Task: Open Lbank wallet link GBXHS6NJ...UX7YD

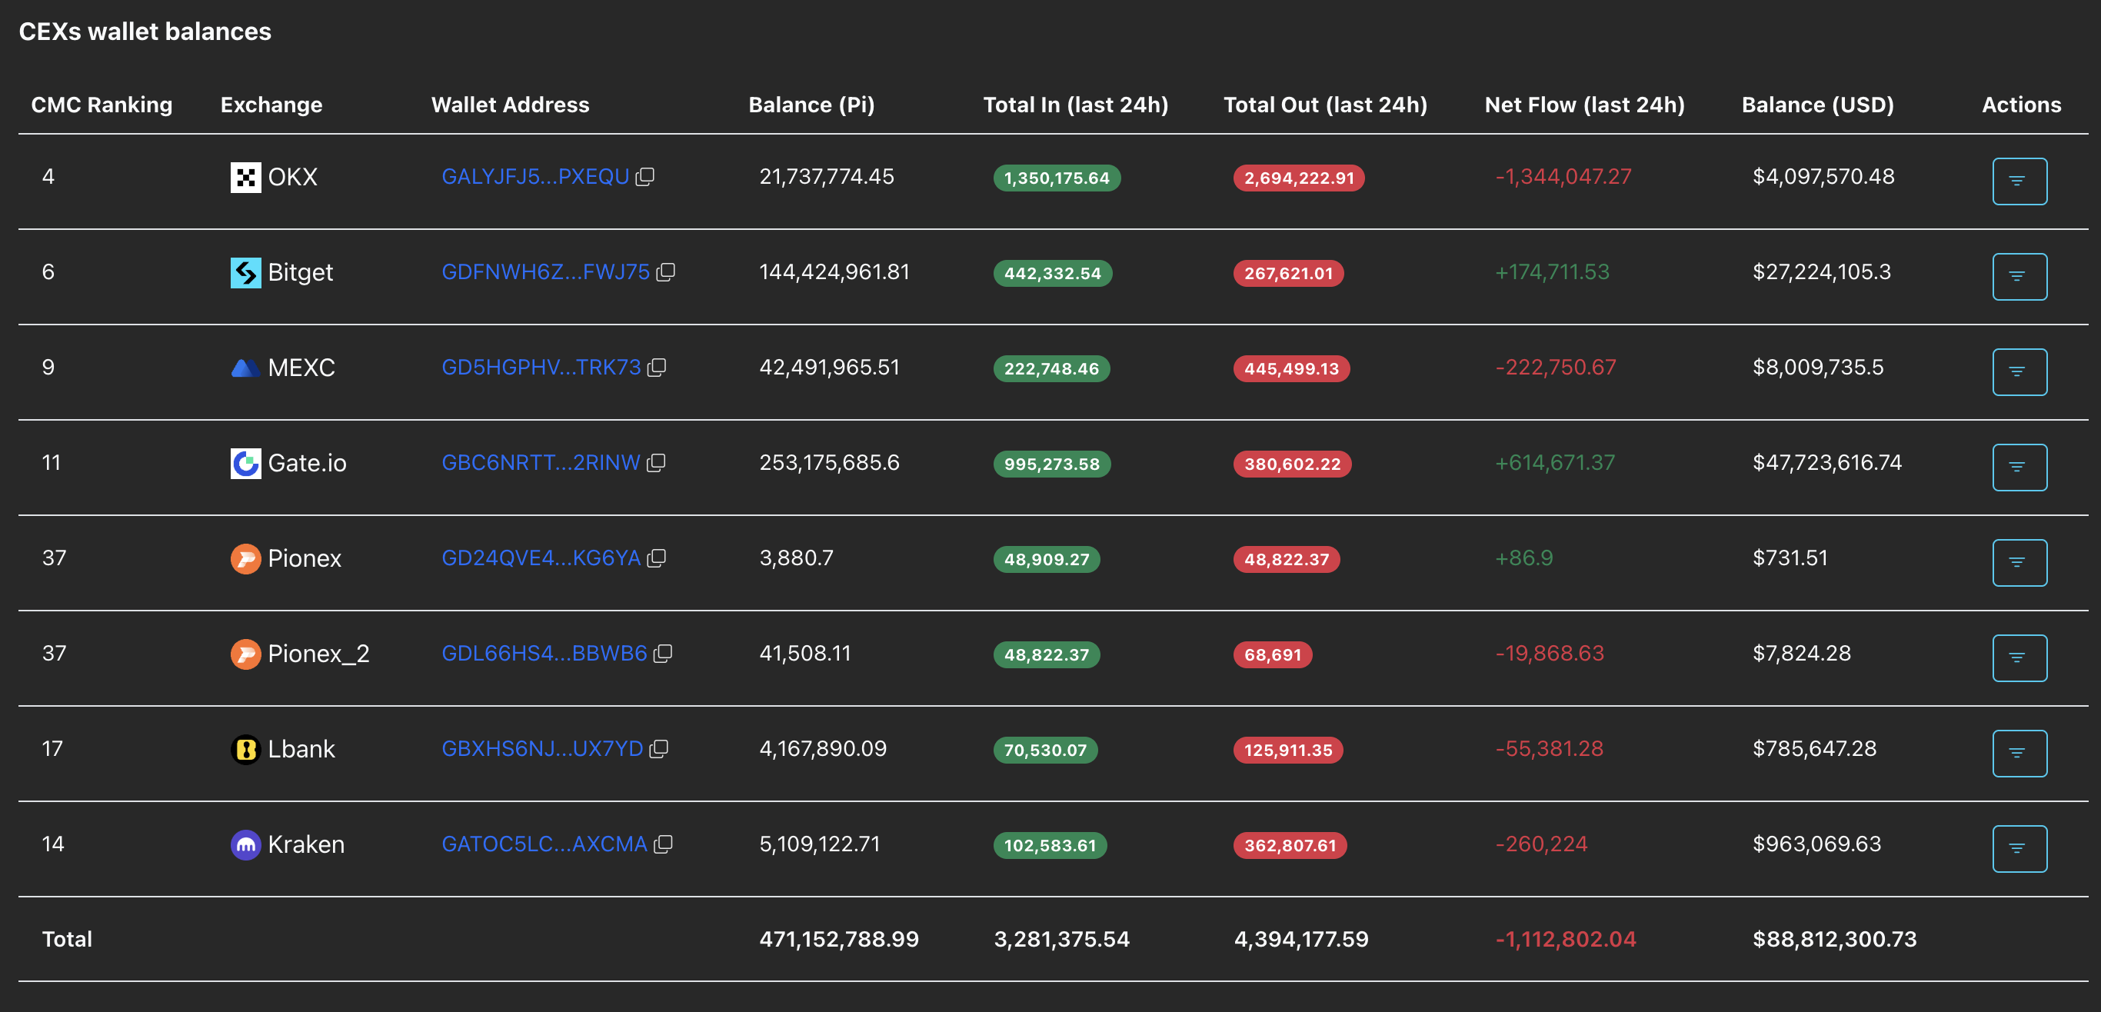Action: [541, 750]
